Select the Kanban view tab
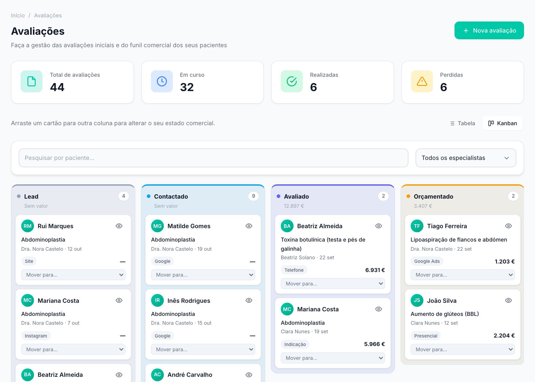Screen dimensions: 535x382 502,123
